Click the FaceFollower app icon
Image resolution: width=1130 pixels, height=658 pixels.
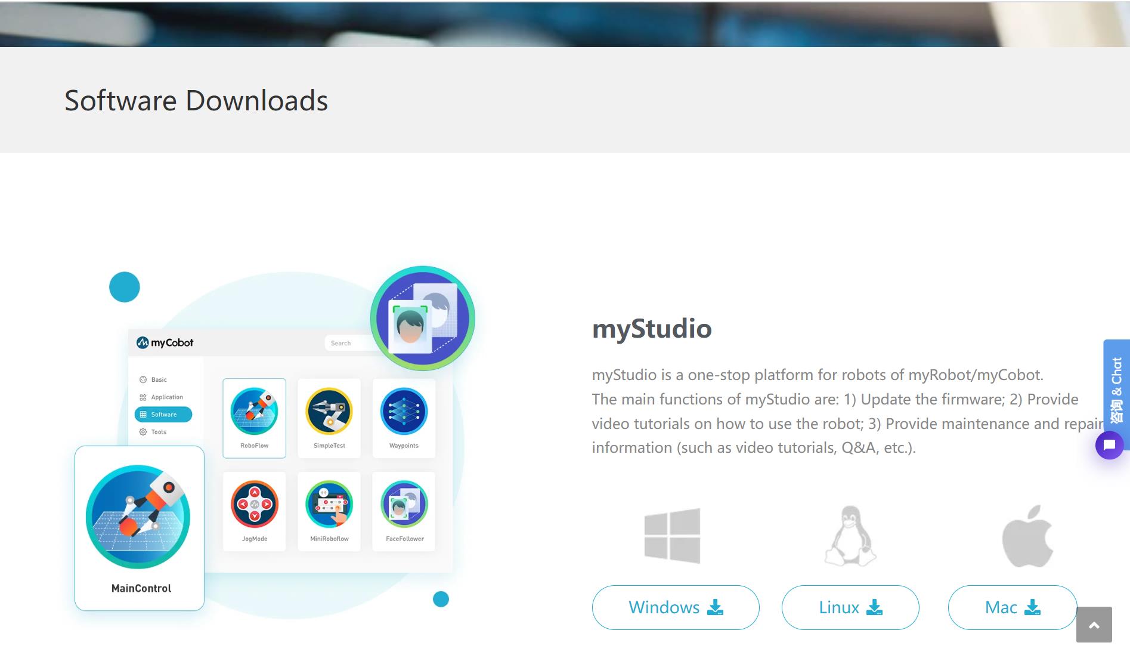(404, 505)
